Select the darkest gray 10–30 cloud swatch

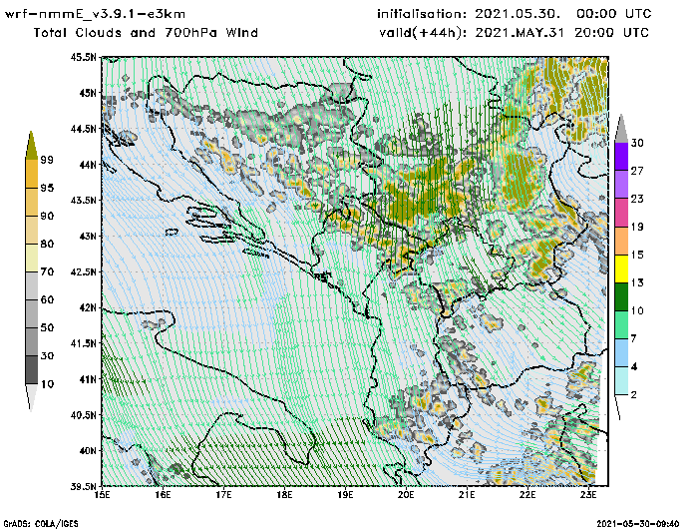(32, 370)
